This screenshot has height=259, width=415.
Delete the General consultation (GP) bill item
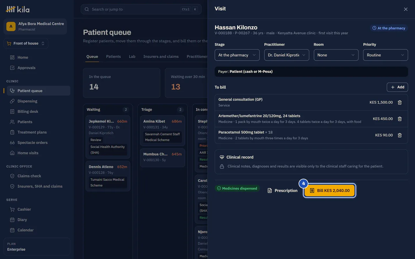400,102
